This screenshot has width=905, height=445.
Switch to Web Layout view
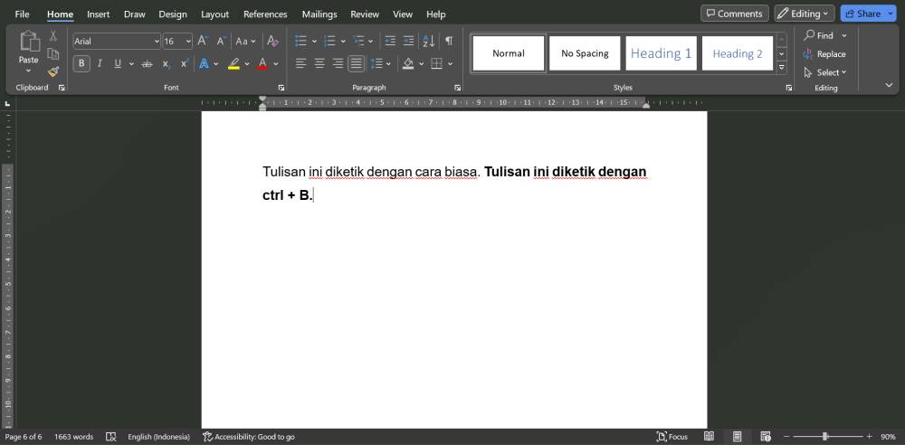pos(766,437)
